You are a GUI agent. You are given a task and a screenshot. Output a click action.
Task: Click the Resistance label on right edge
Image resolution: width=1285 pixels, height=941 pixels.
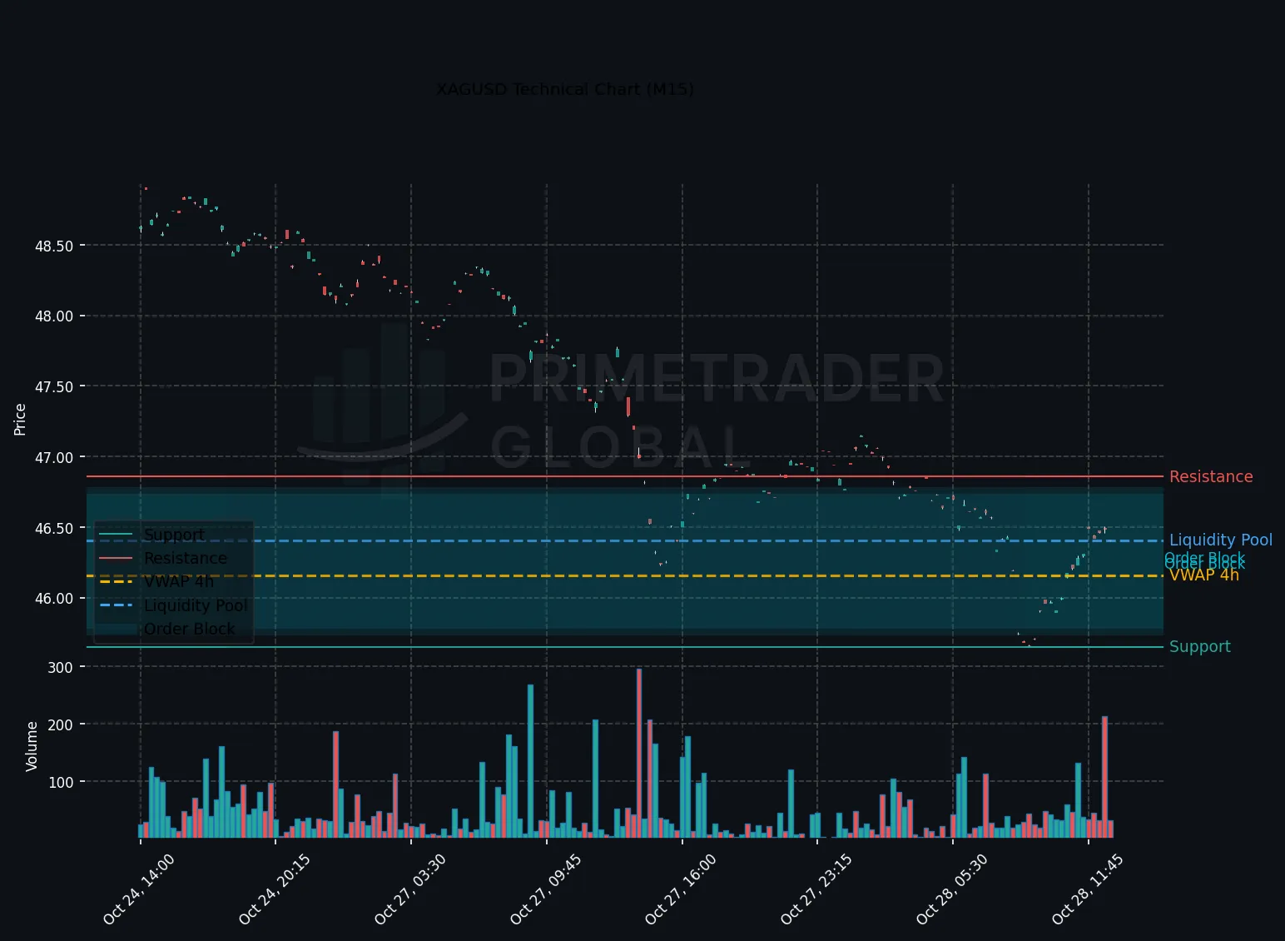(x=1210, y=476)
